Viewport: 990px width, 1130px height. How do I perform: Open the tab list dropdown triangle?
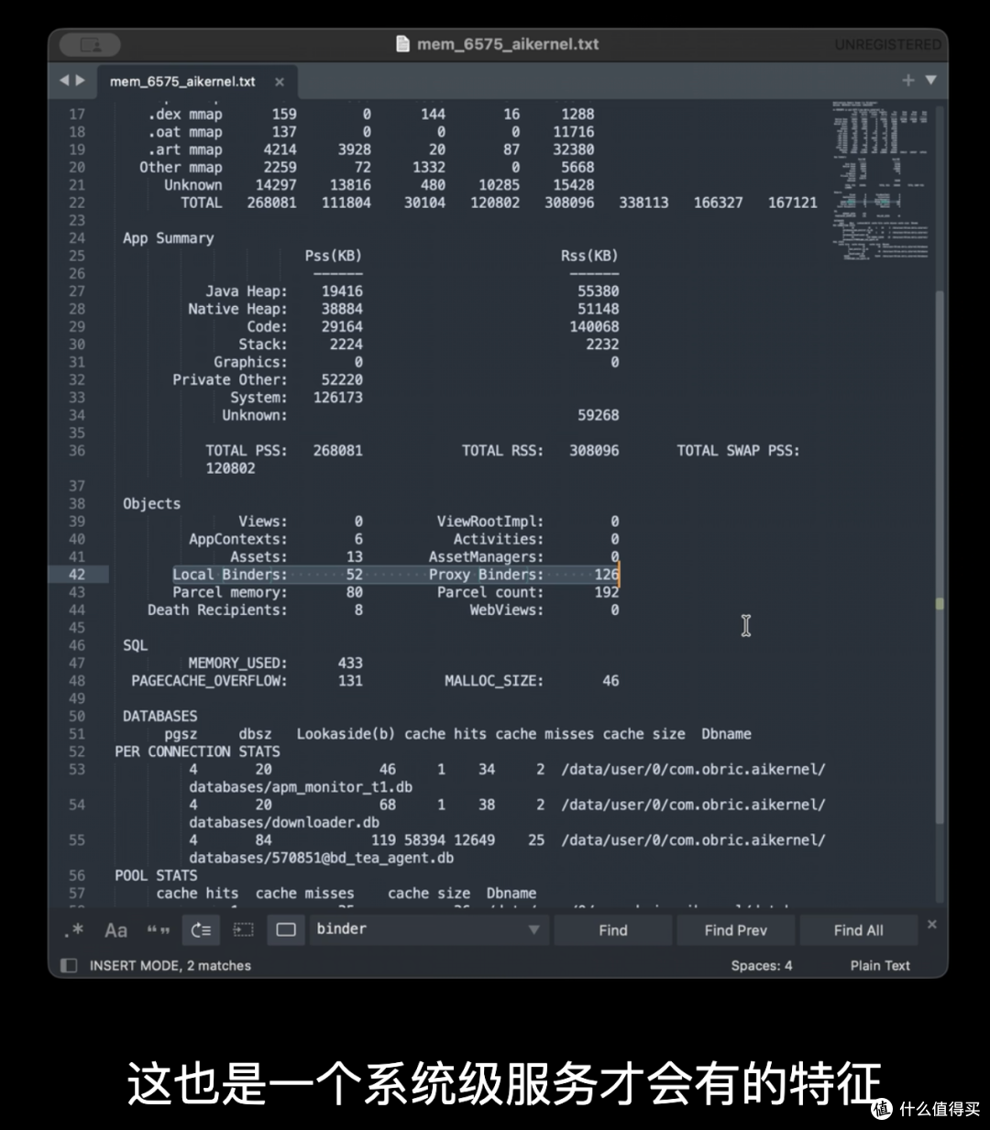coord(931,81)
